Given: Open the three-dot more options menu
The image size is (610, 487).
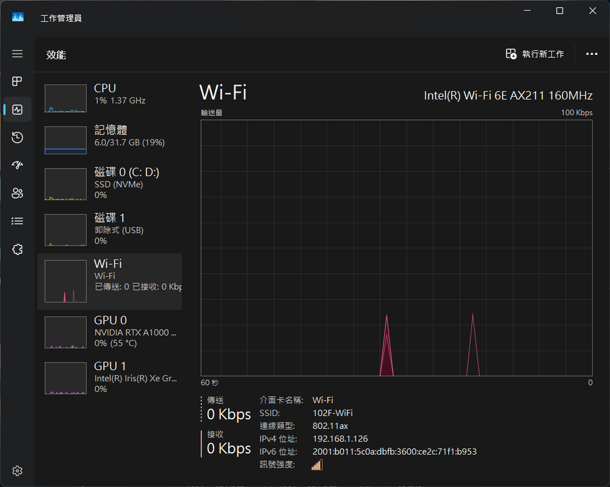Looking at the screenshot, I should [592, 54].
